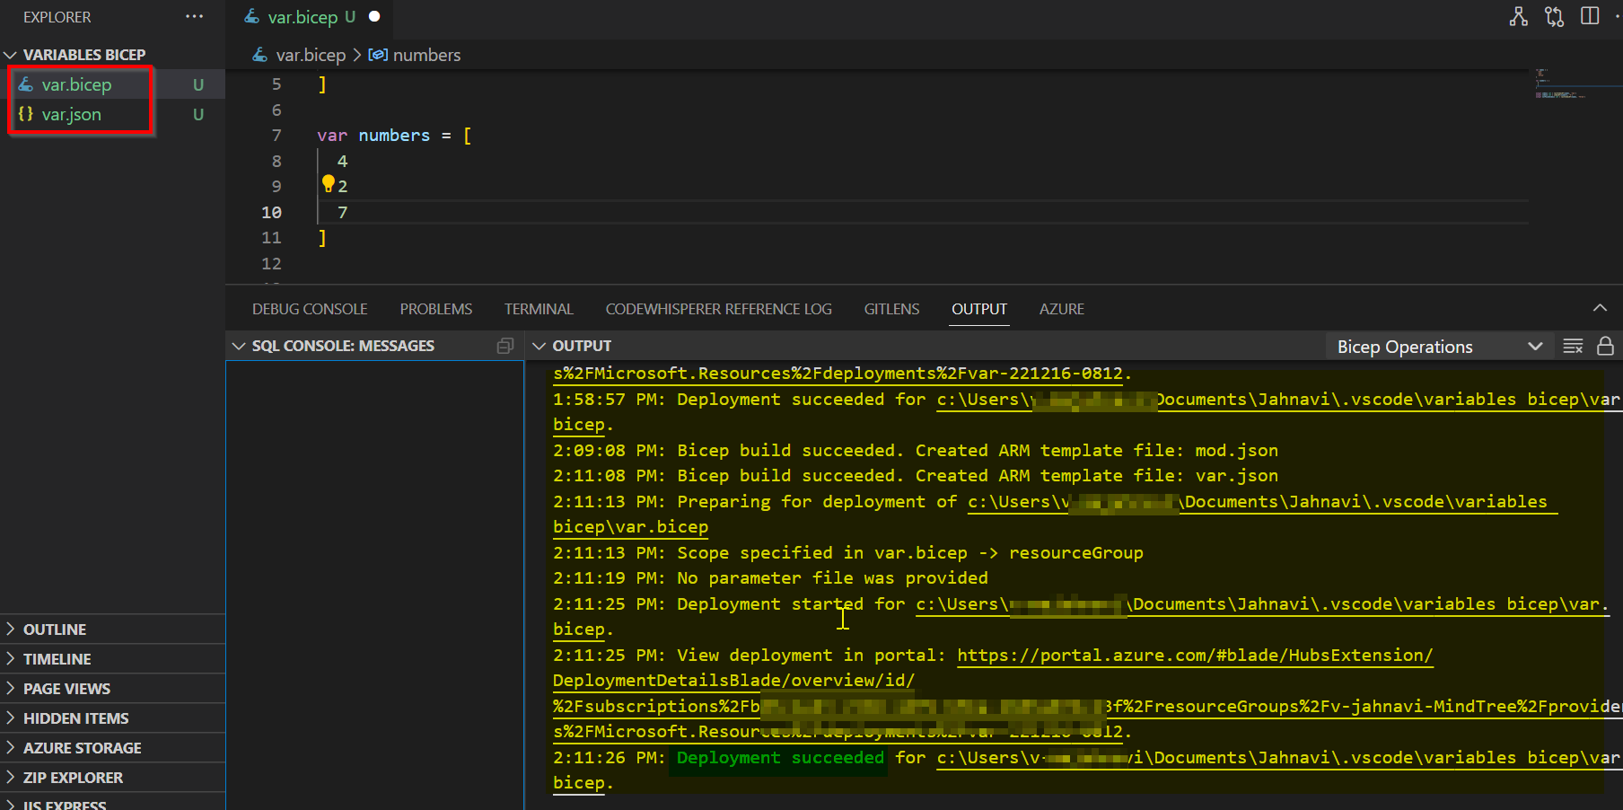
Task: Click the EXPLORER panel title
Action: click(x=57, y=17)
